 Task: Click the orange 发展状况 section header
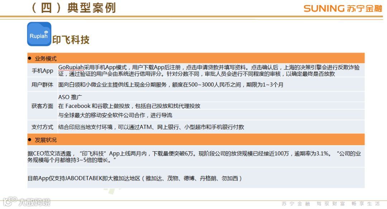(x=196, y=139)
